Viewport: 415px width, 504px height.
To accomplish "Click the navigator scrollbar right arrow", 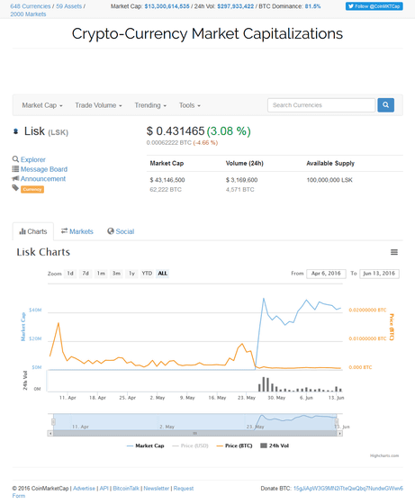I will 339,433.
